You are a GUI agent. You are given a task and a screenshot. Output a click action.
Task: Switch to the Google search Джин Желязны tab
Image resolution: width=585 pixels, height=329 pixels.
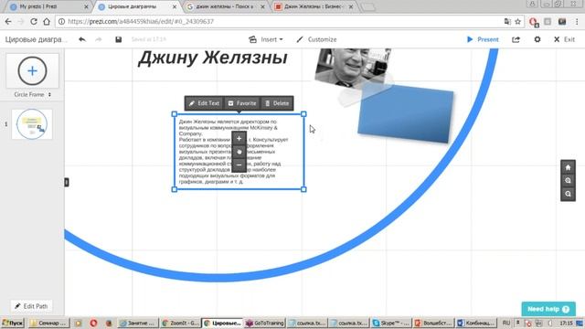coord(225,6)
